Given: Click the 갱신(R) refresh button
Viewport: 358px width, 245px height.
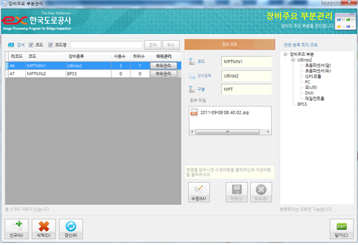Looking at the screenshot, I should (71, 229).
